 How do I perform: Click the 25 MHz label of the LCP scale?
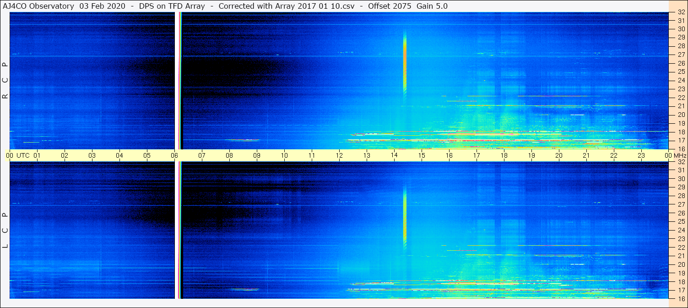(x=681, y=221)
